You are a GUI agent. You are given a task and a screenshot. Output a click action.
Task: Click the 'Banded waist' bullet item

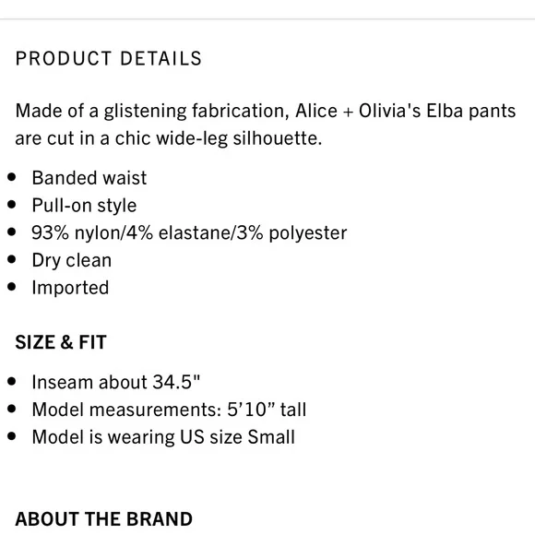point(89,178)
